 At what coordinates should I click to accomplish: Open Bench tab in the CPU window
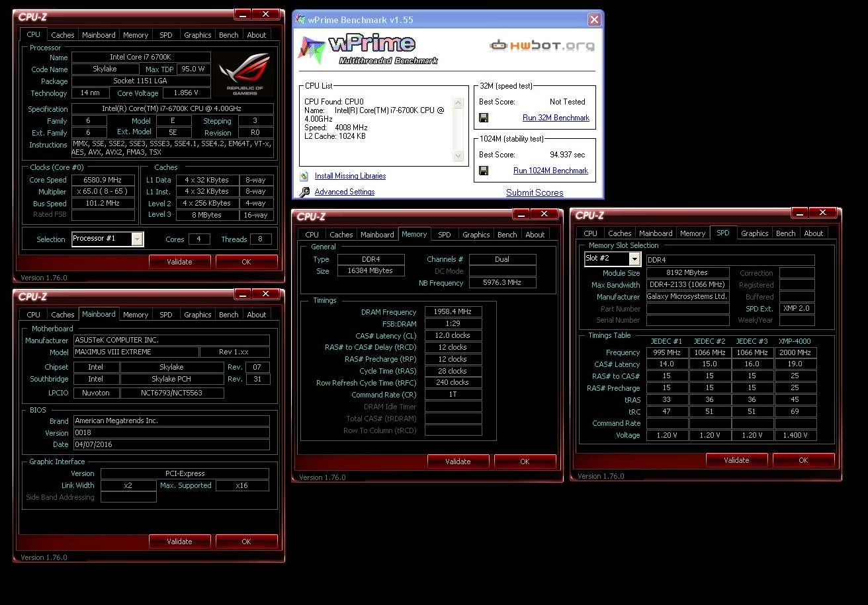[x=229, y=35]
